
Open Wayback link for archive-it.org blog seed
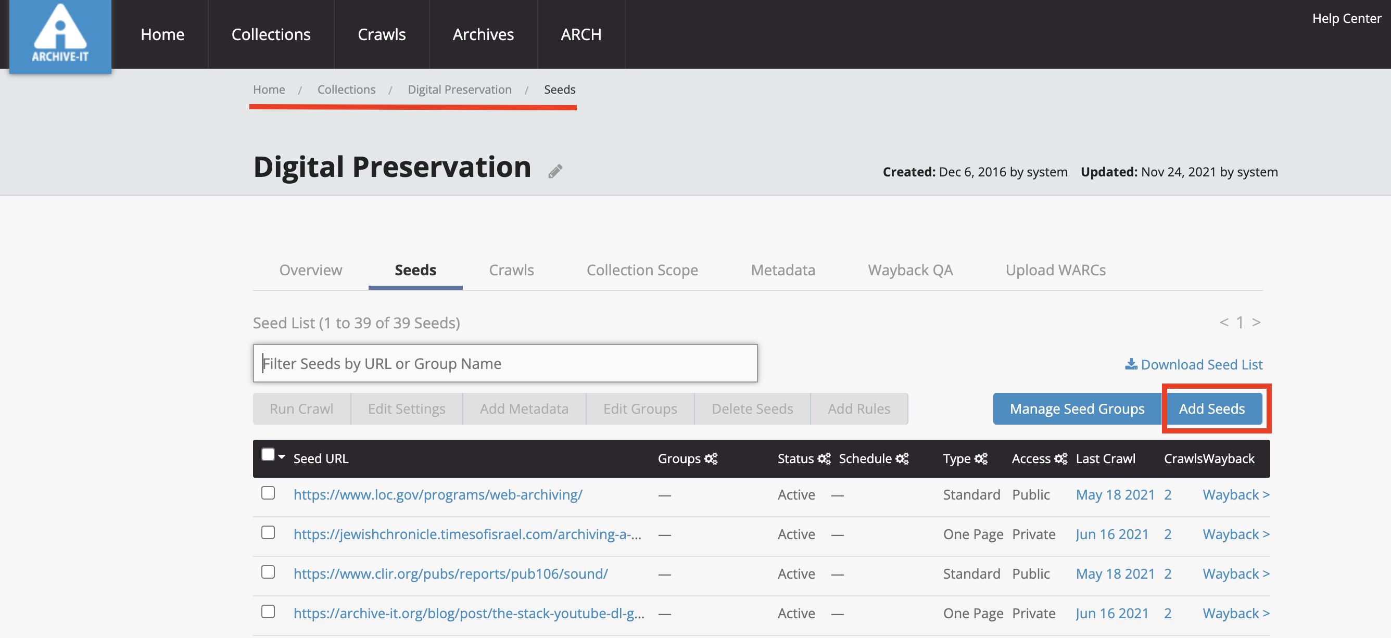click(x=1236, y=613)
